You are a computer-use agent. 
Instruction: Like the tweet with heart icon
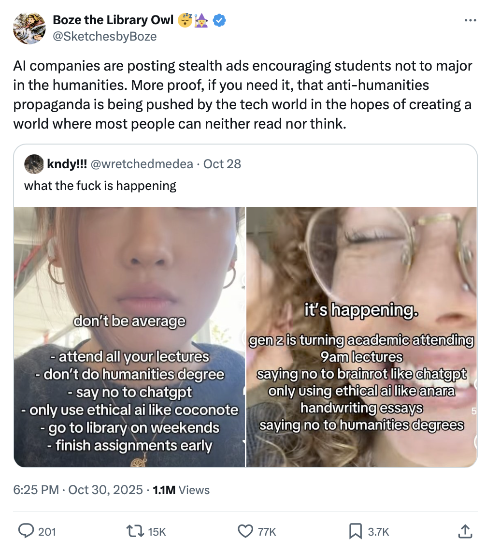(245, 531)
